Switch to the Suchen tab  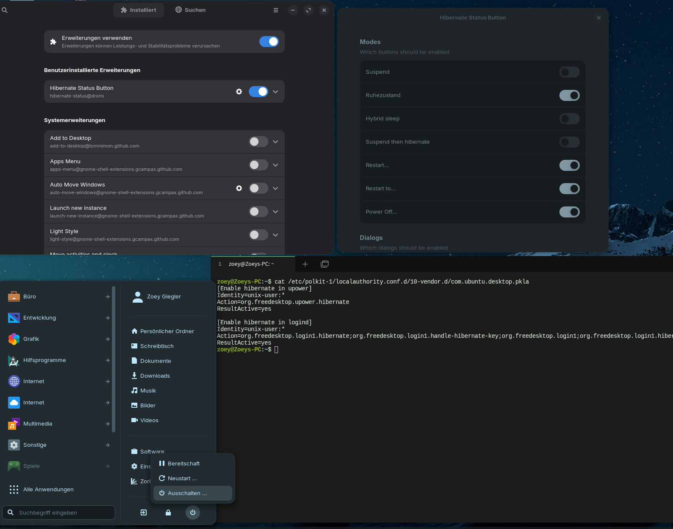click(191, 10)
